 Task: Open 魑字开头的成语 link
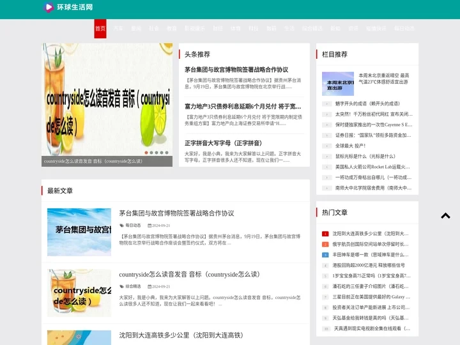click(367, 103)
